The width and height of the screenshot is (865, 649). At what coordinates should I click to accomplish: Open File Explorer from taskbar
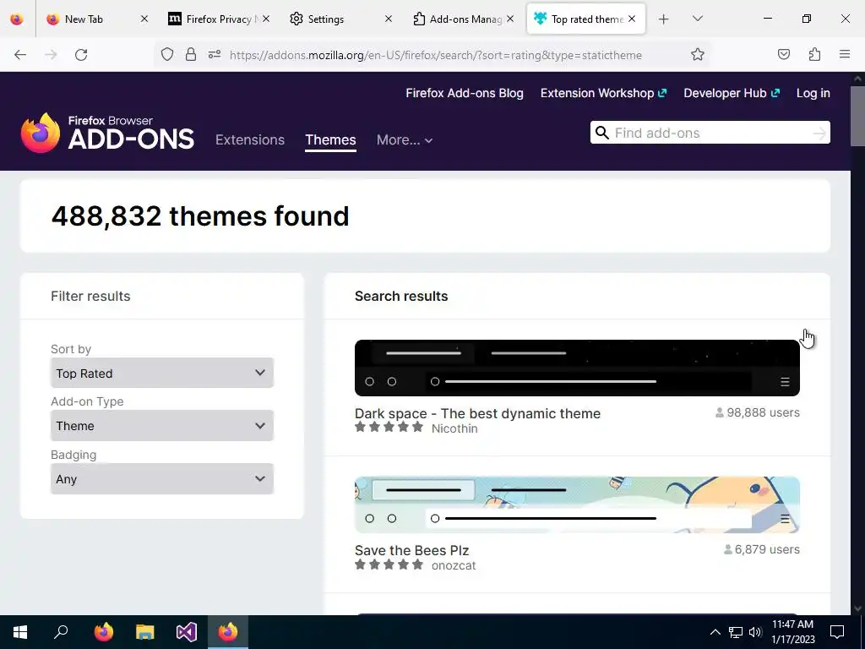(x=145, y=632)
